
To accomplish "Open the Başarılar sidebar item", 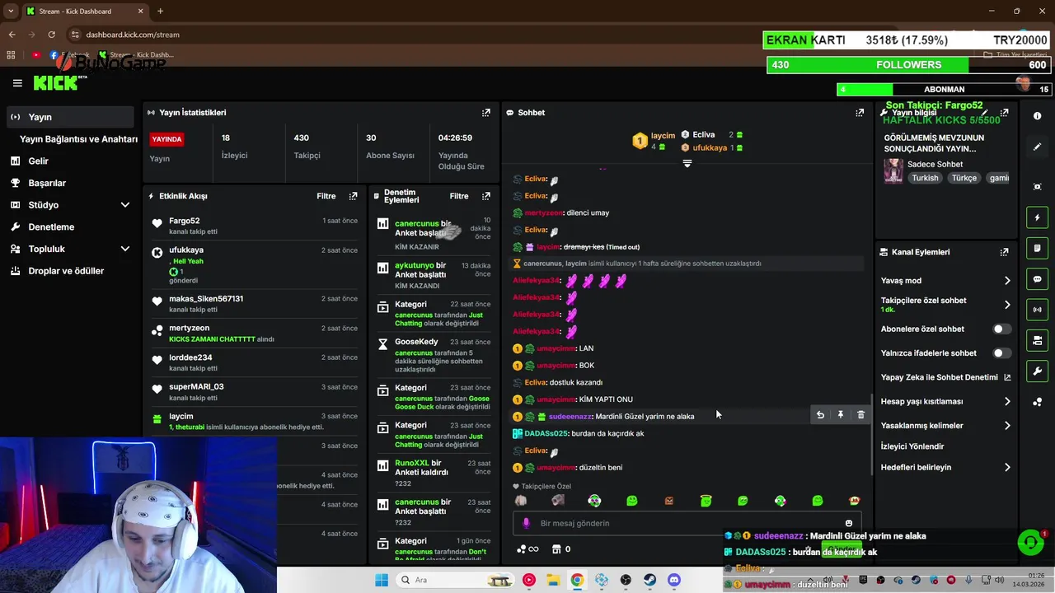I will point(69,183).
